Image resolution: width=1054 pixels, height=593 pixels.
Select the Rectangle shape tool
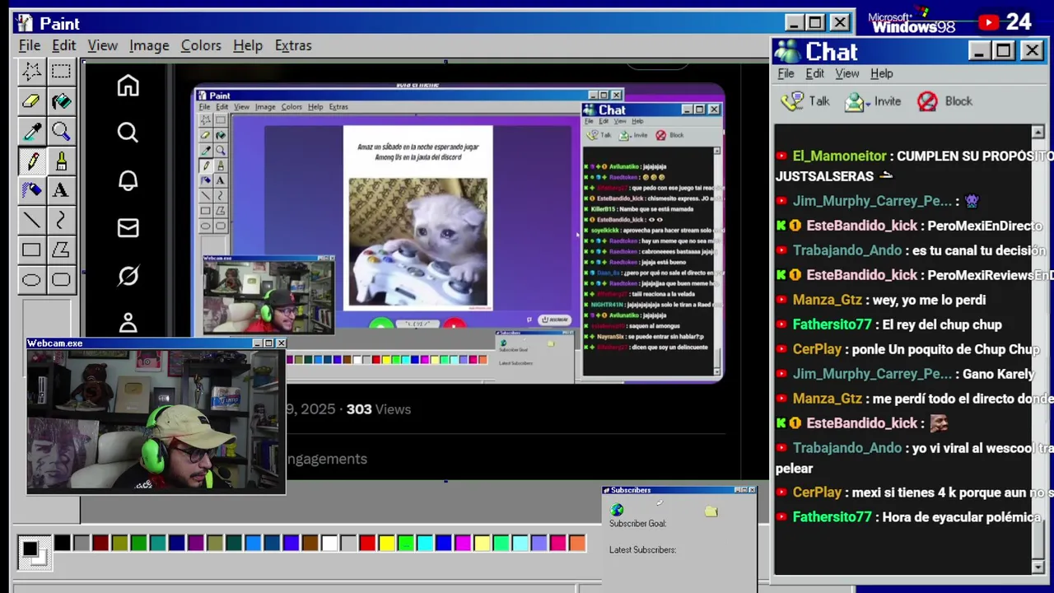point(31,250)
